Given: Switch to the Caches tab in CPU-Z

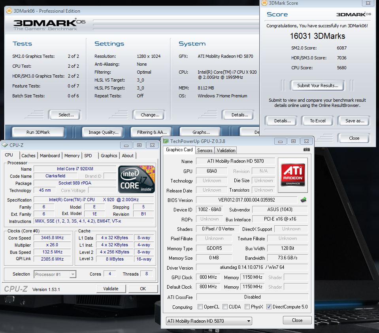Looking at the screenshot, I should pyautogui.click(x=28, y=156).
